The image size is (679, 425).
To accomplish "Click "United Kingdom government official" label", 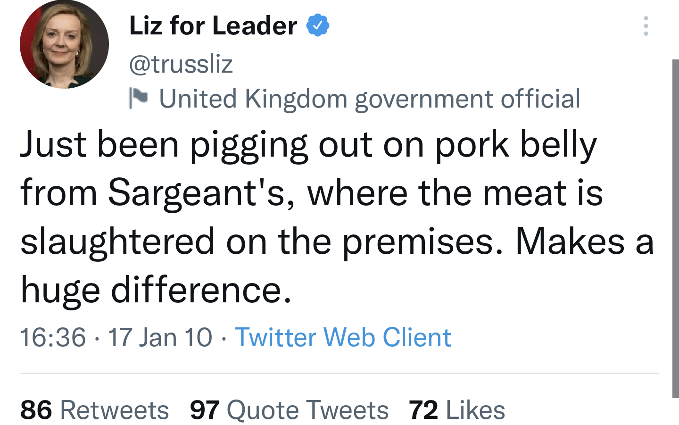I will [x=369, y=99].
